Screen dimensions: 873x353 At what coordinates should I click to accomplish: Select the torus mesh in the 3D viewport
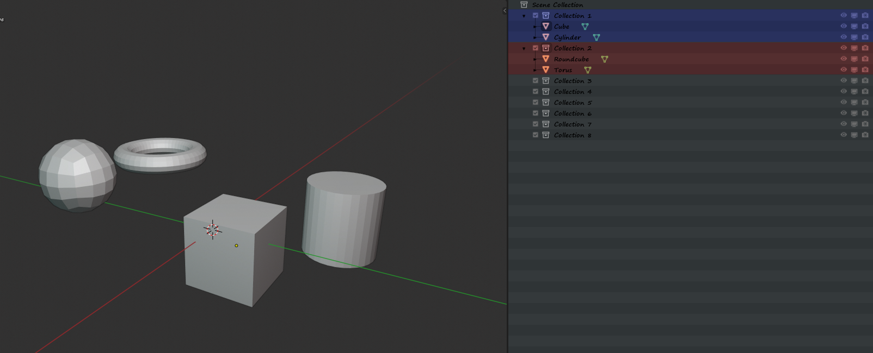(160, 155)
